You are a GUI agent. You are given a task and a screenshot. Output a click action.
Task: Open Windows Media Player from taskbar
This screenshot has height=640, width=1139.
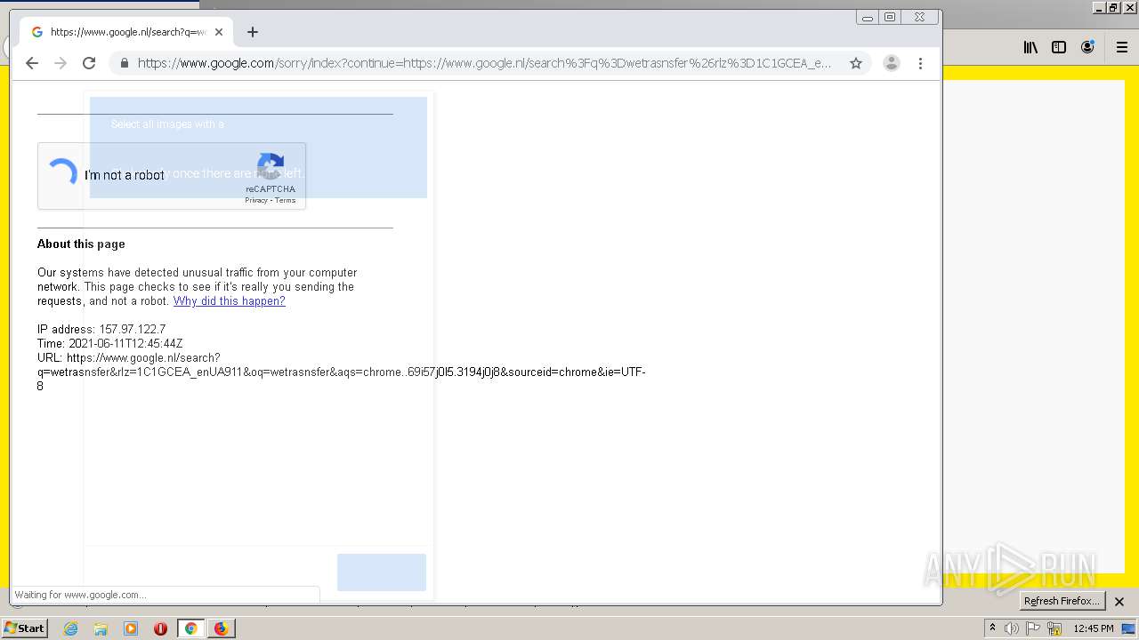pos(131,628)
